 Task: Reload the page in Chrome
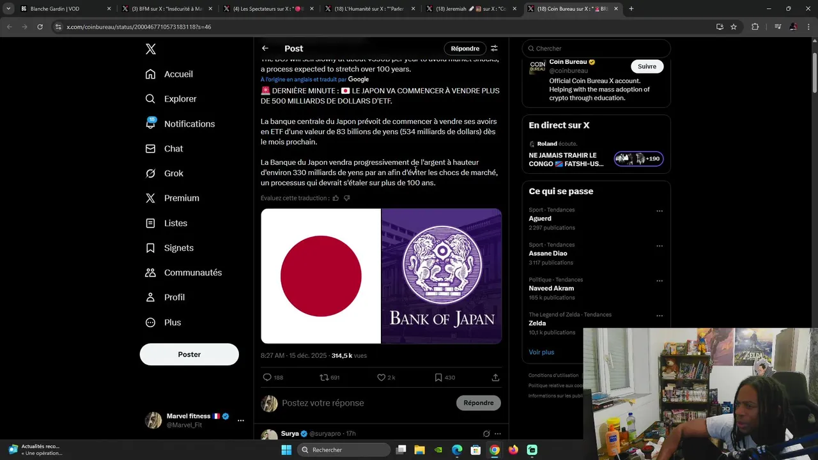point(40,27)
